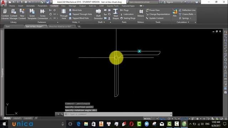Toggle the annotation scale plus status icon
This screenshot has width=228, height=128.
(204, 119)
